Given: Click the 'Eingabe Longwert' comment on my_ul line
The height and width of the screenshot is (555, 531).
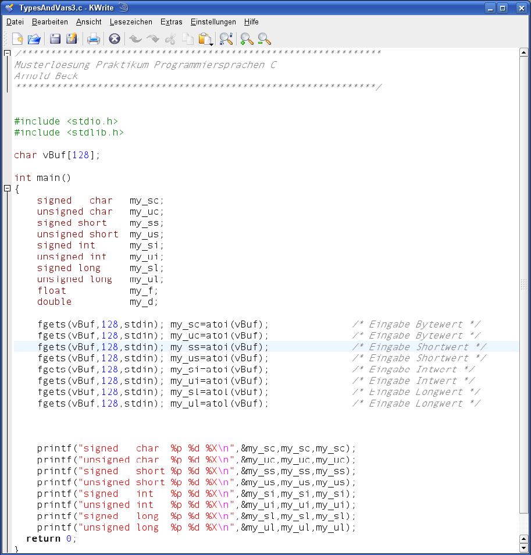Looking at the screenshot, I should [416, 404].
